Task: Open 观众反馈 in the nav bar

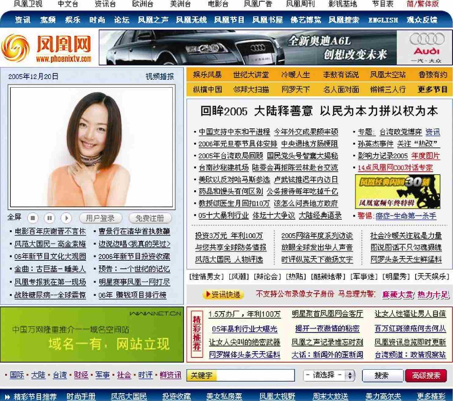Action: coord(422,20)
